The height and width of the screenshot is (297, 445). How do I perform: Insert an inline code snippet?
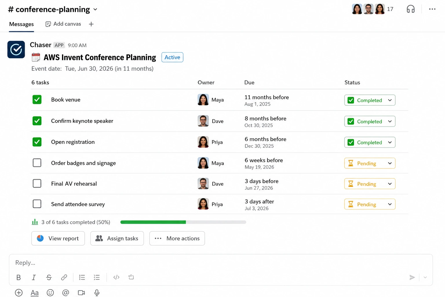coord(116,277)
